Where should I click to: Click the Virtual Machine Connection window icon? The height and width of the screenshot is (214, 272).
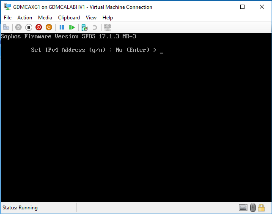[x=8, y=7]
